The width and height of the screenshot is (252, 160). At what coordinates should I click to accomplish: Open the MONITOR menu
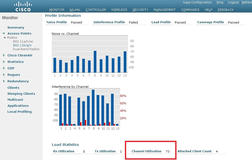click(x=57, y=10)
